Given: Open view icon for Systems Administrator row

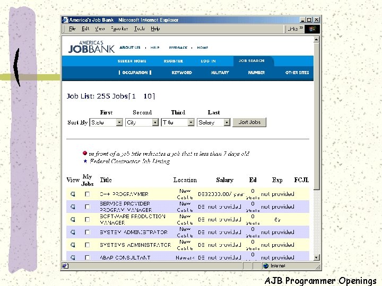Looking at the screenshot, I should coord(73,245).
